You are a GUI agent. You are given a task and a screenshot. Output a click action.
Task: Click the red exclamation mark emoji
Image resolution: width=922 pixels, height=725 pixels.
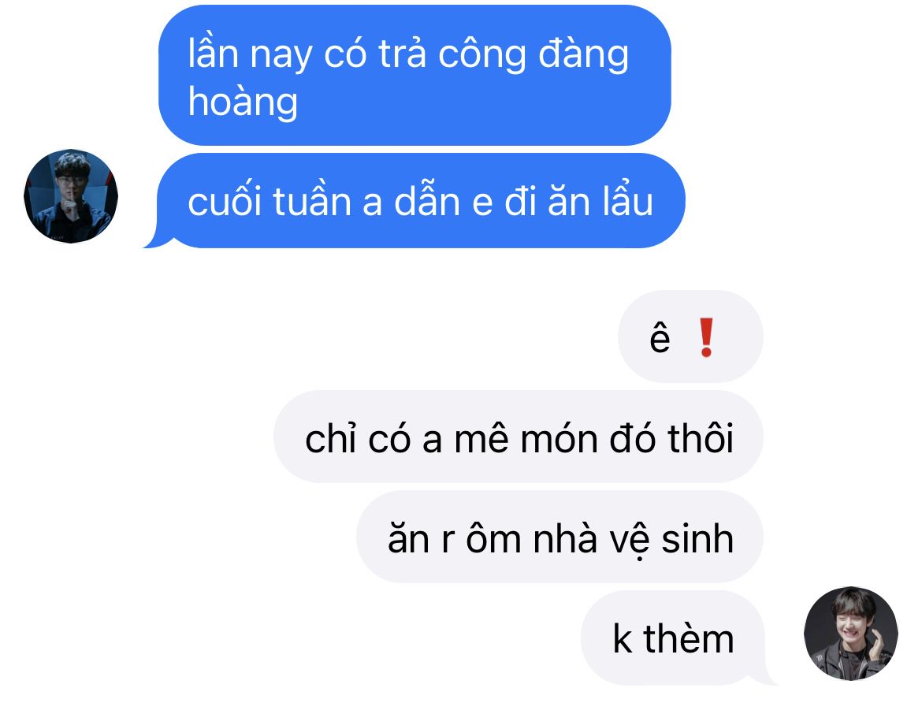point(706,337)
